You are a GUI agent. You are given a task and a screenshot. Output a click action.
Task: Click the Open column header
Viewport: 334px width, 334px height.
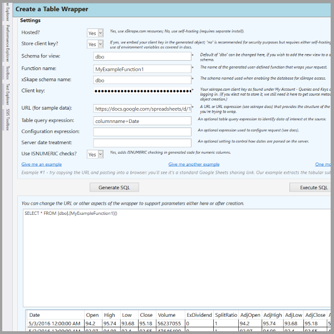pos(92,315)
